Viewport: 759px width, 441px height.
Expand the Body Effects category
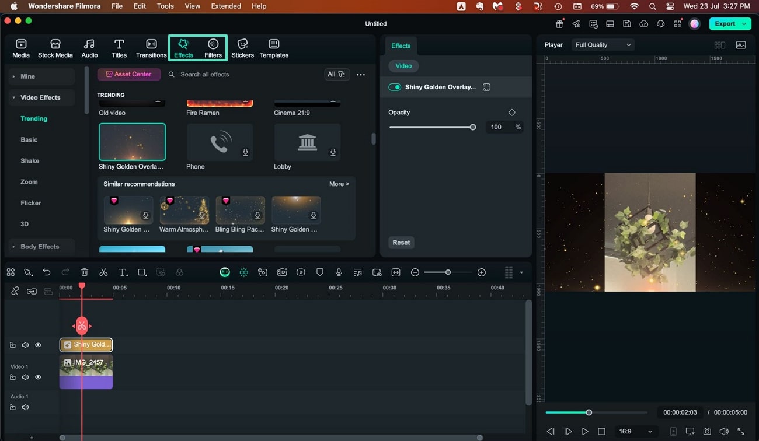point(41,247)
